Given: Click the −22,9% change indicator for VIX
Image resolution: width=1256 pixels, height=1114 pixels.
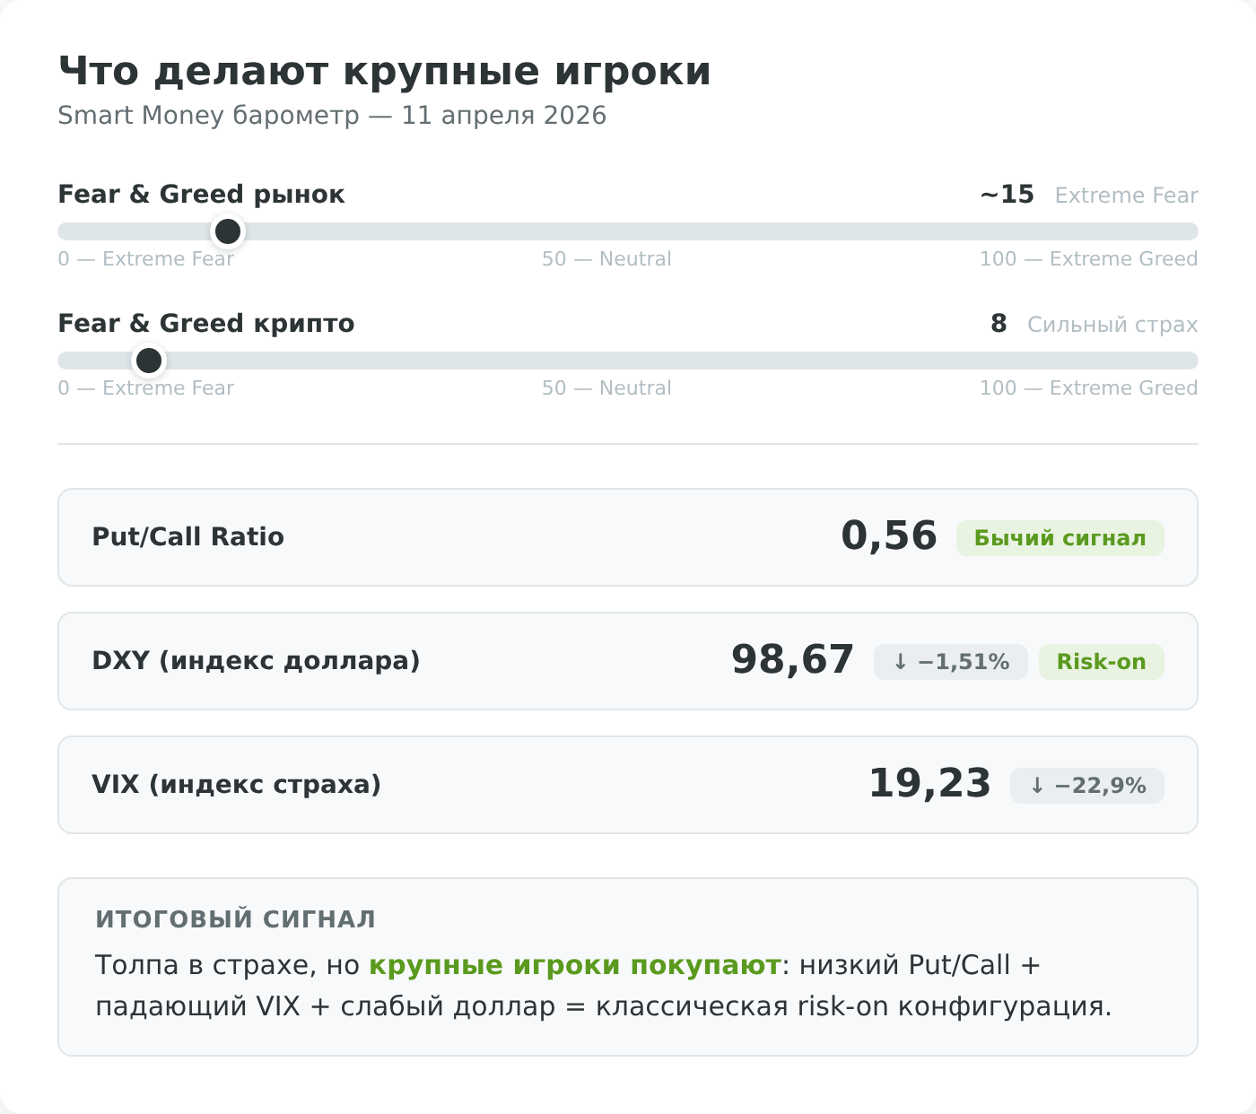Looking at the screenshot, I should pos(1086,786).
